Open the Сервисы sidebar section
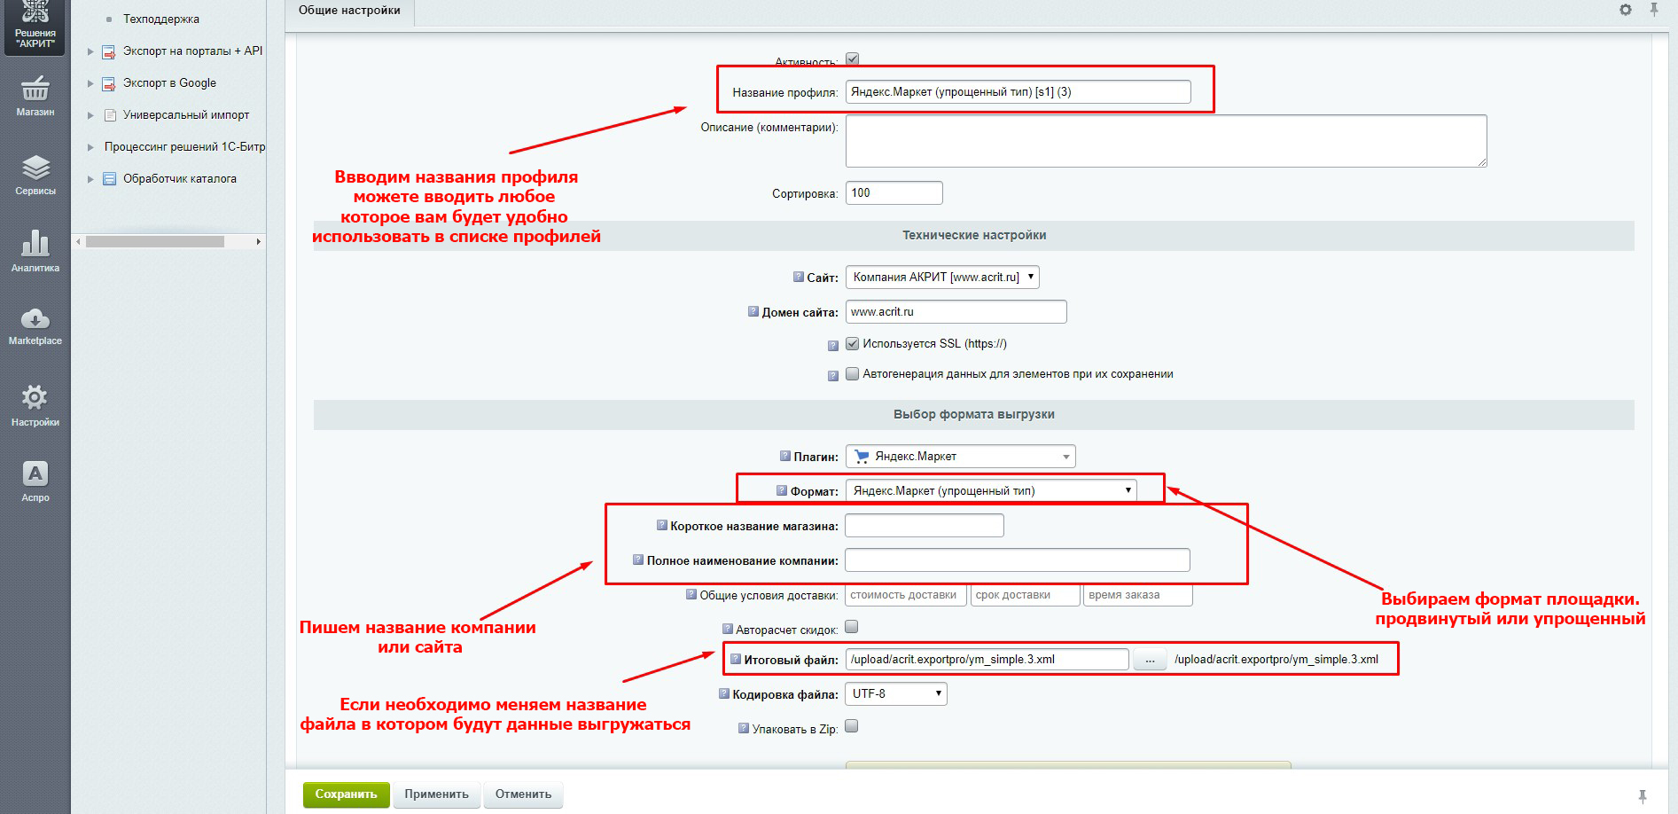 pyautogui.click(x=35, y=175)
